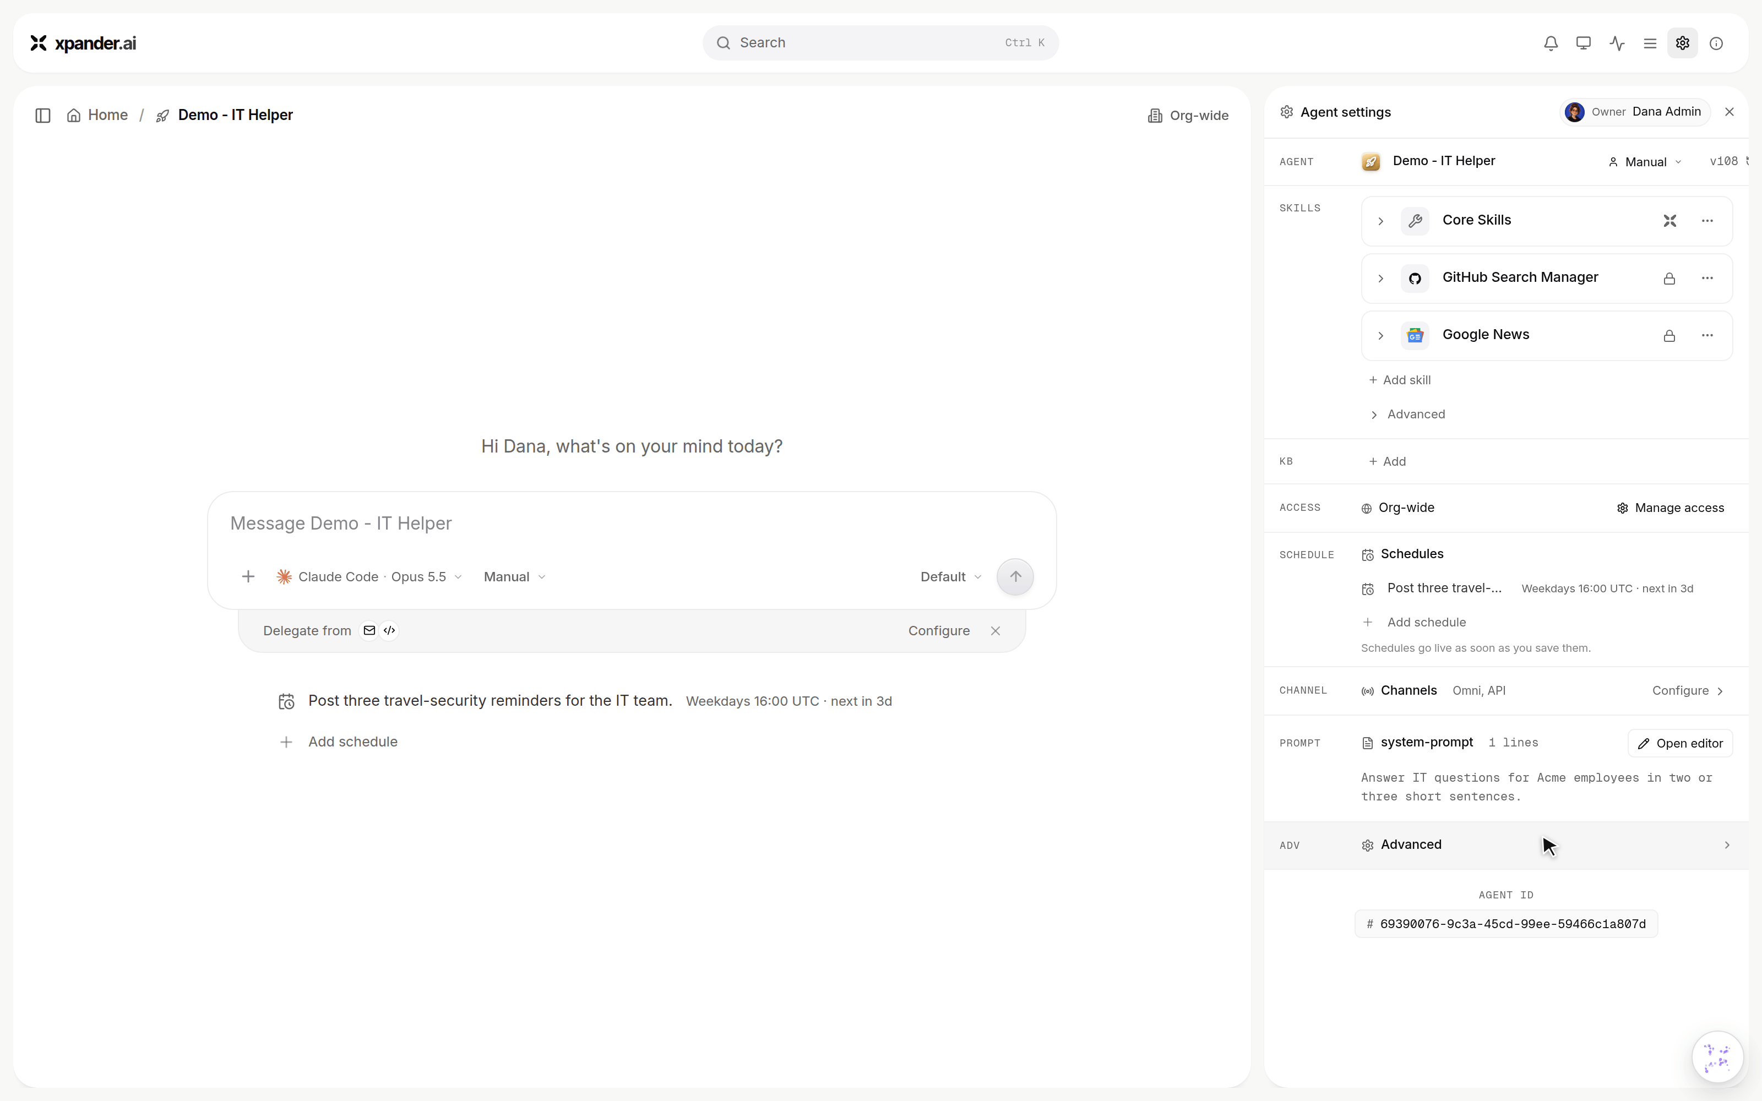The height and width of the screenshot is (1101, 1762).
Task: Go to Home breadcrumb
Action: click(97, 115)
